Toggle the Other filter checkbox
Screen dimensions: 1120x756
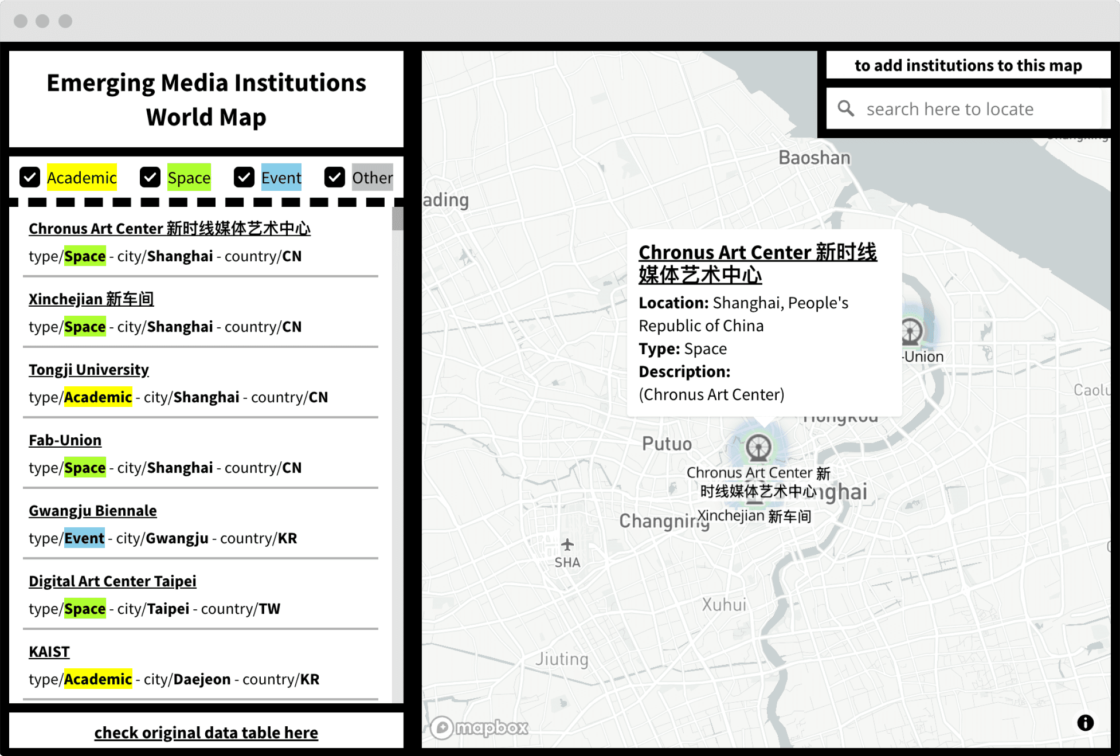point(335,177)
